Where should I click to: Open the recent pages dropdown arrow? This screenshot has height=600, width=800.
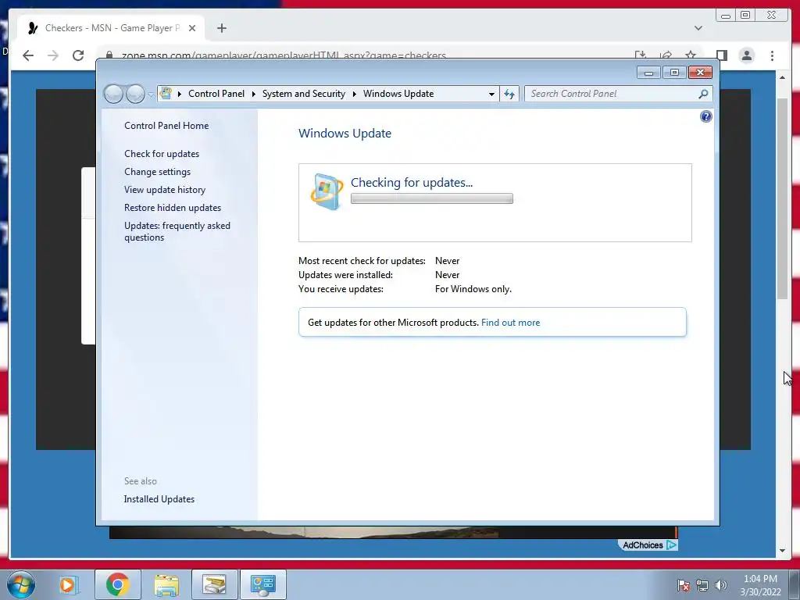click(151, 95)
